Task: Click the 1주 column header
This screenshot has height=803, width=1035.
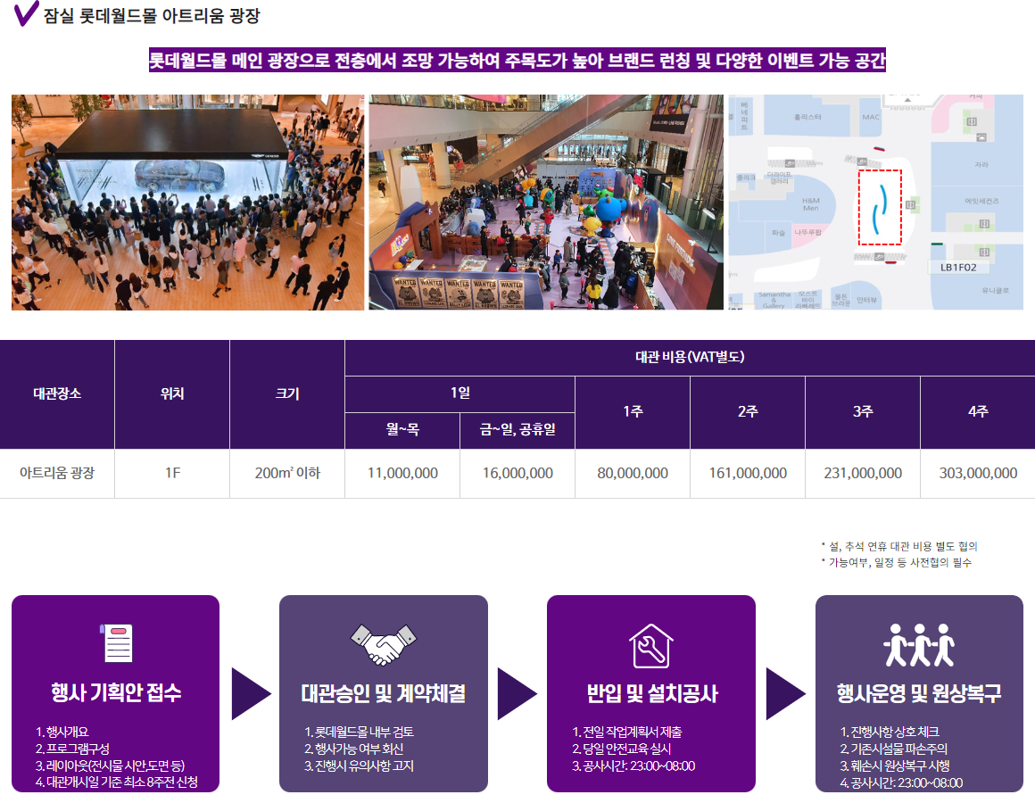Action: [633, 412]
